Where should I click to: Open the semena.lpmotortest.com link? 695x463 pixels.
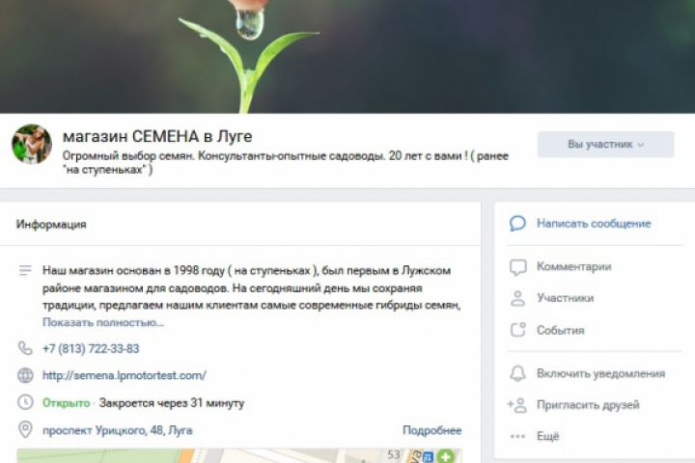click(x=125, y=375)
